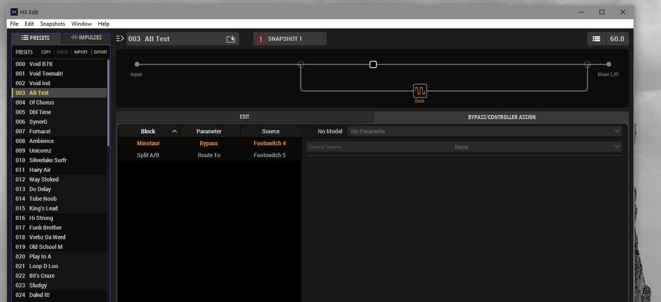
Task: Select preset 009 Unicornz
Action: point(59,151)
